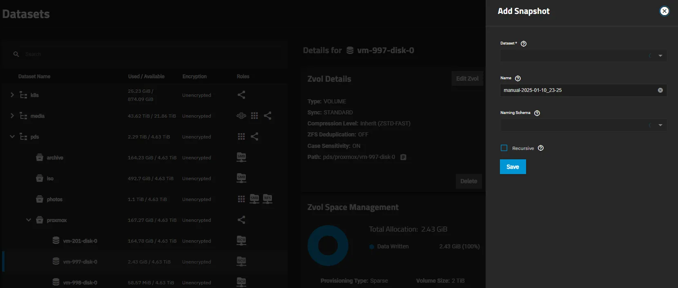Click the share role icon for k8s
The image size is (678, 288).
(x=241, y=95)
